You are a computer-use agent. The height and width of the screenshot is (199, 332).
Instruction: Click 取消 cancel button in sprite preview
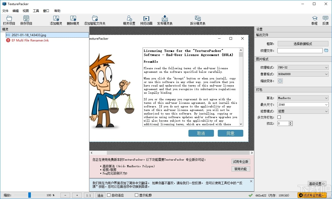(x=201, y=133)
